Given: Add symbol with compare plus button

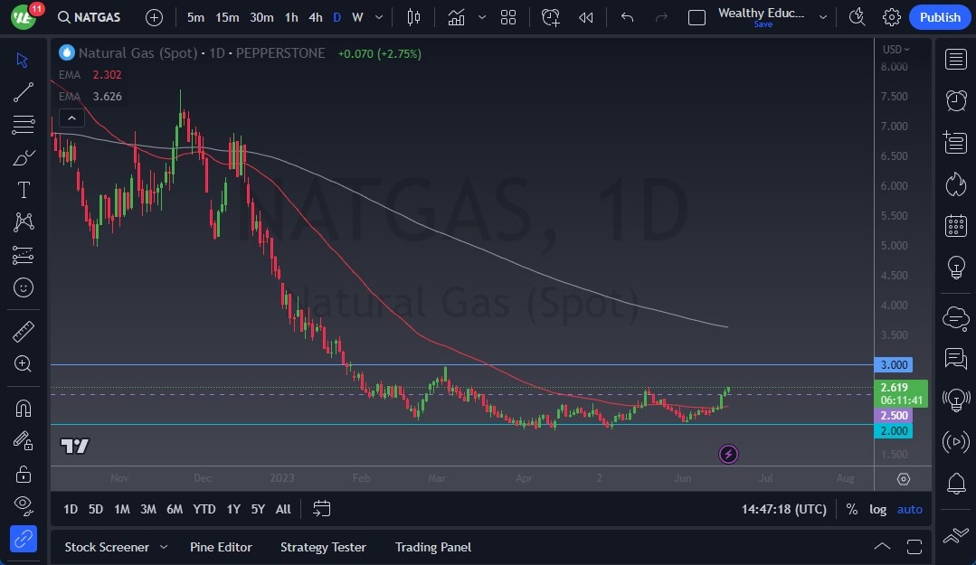Looking at the screenshot, I should coord(154,17).
